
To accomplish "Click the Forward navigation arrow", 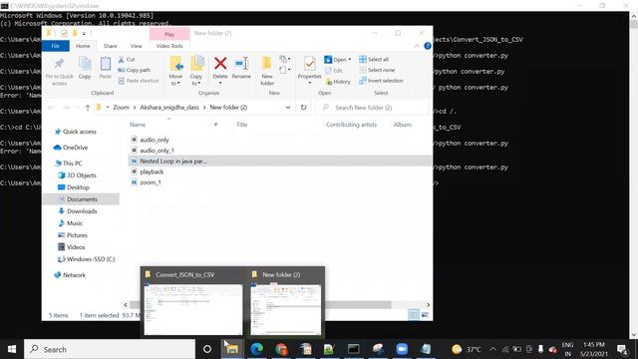I will (x=66, y=108).
